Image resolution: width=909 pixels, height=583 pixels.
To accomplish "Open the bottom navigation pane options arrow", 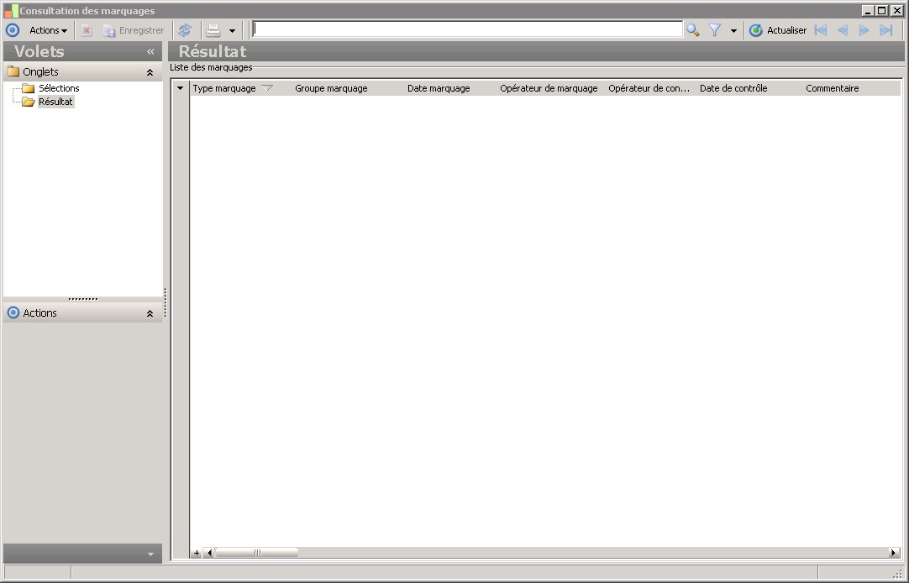I will click(x=150, y=554).
